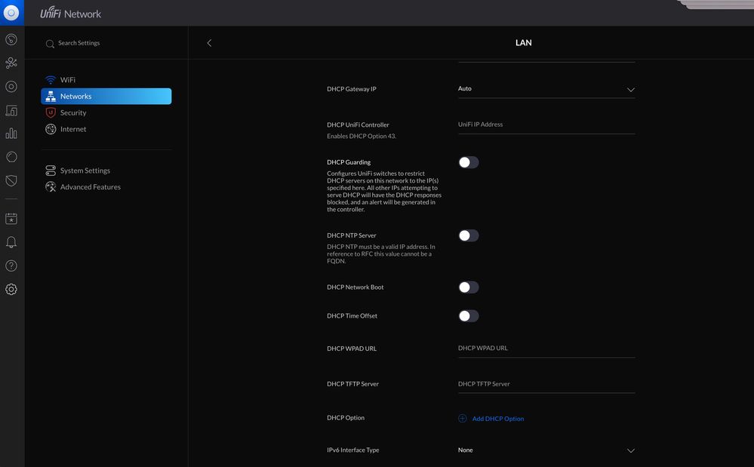
Task: Expand the DHCP Gateway IP dropdown
Action: click(546, 89)
